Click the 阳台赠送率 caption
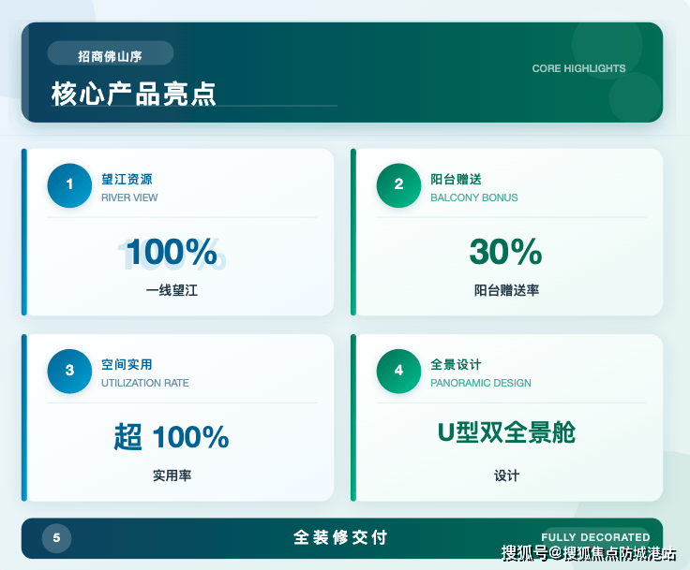This screenshot has height=570, width=690. point(506,290)
